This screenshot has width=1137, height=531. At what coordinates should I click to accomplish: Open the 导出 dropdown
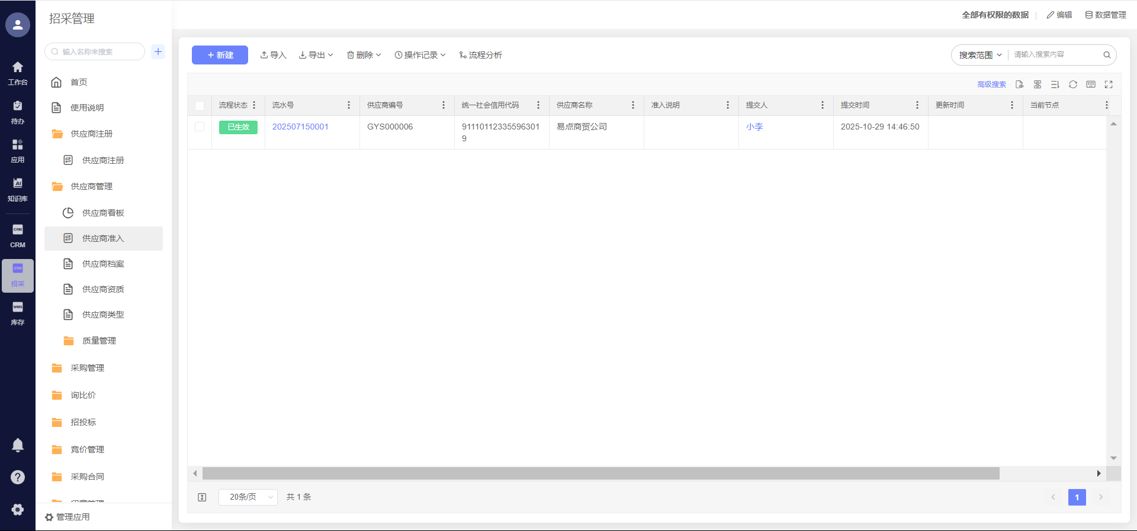(316, 55)
